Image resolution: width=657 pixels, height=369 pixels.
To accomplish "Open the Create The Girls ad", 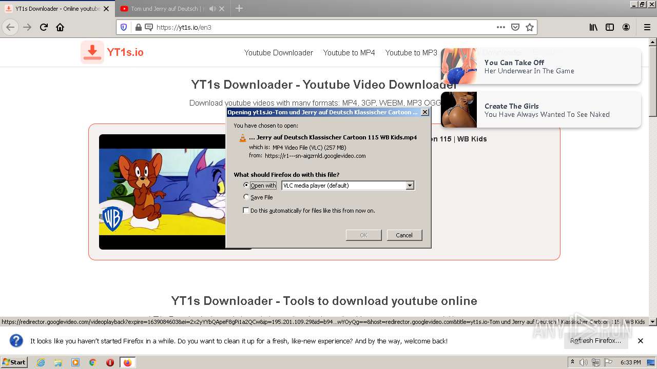I will (541, 110).
